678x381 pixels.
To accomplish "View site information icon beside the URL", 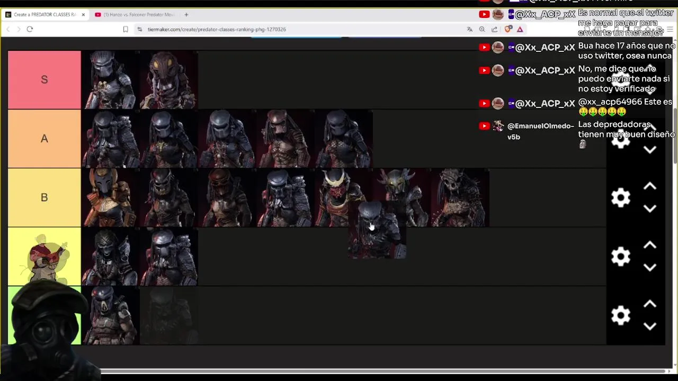I will coord(139,29).
